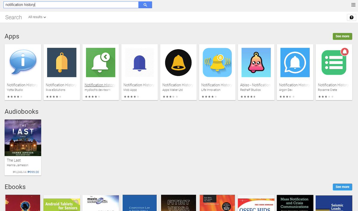Click the Apps section heading
Viewport: 358px width, 211px height.
[12, 36]
